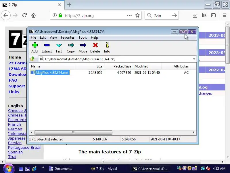Screen dimensions: 230x173
Task: Click the 4:18 AM taskbar clock
Action: pos(219,169)
